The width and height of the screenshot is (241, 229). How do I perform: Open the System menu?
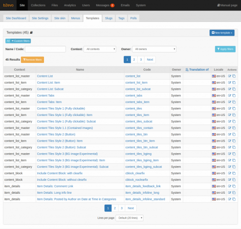click(x=141, y=5)
